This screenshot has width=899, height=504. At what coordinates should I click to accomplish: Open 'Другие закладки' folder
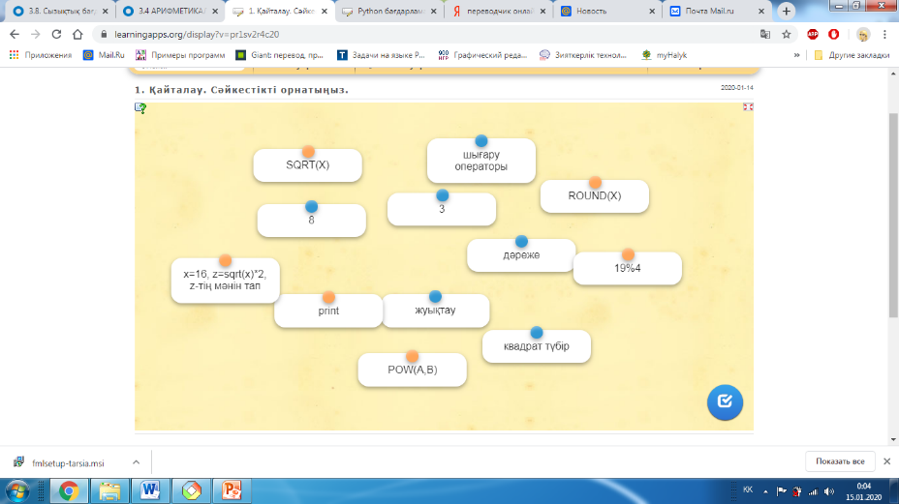point(852,55)
